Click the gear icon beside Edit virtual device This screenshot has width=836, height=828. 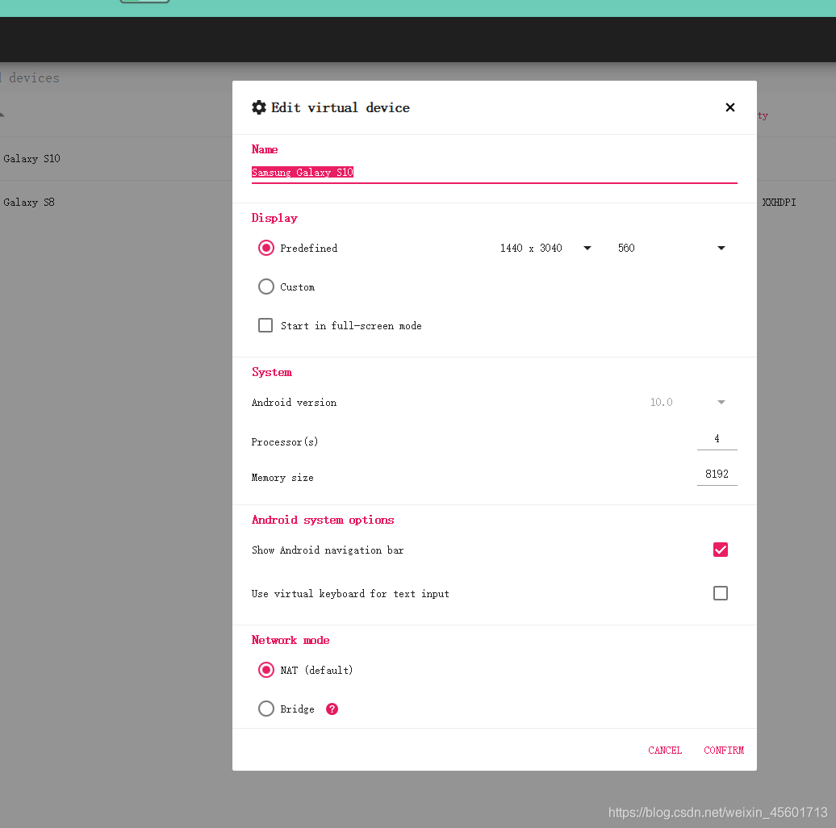(259, 107)
